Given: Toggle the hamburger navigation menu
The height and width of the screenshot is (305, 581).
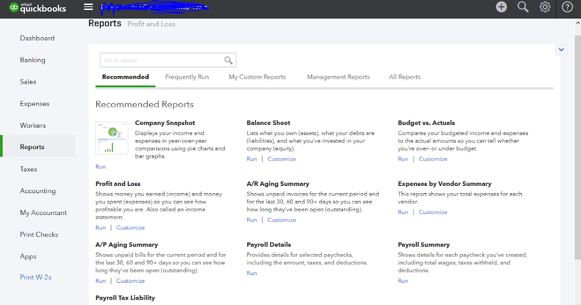Looking at the screenshot, I should [88, 7].
